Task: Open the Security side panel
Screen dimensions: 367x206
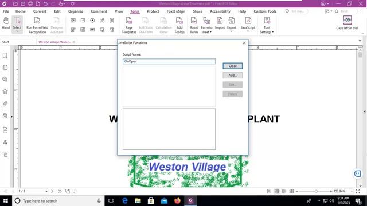Action: tap(5, 116)
